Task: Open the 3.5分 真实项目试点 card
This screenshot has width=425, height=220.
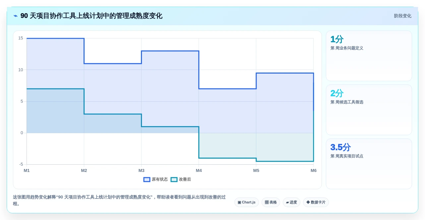Action: (x=369, y=164)
